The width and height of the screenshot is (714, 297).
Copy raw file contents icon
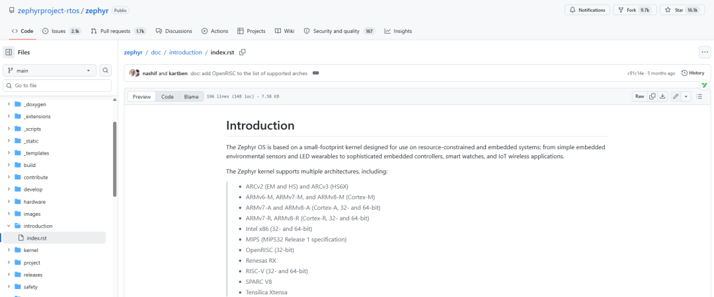pos(653,96)
